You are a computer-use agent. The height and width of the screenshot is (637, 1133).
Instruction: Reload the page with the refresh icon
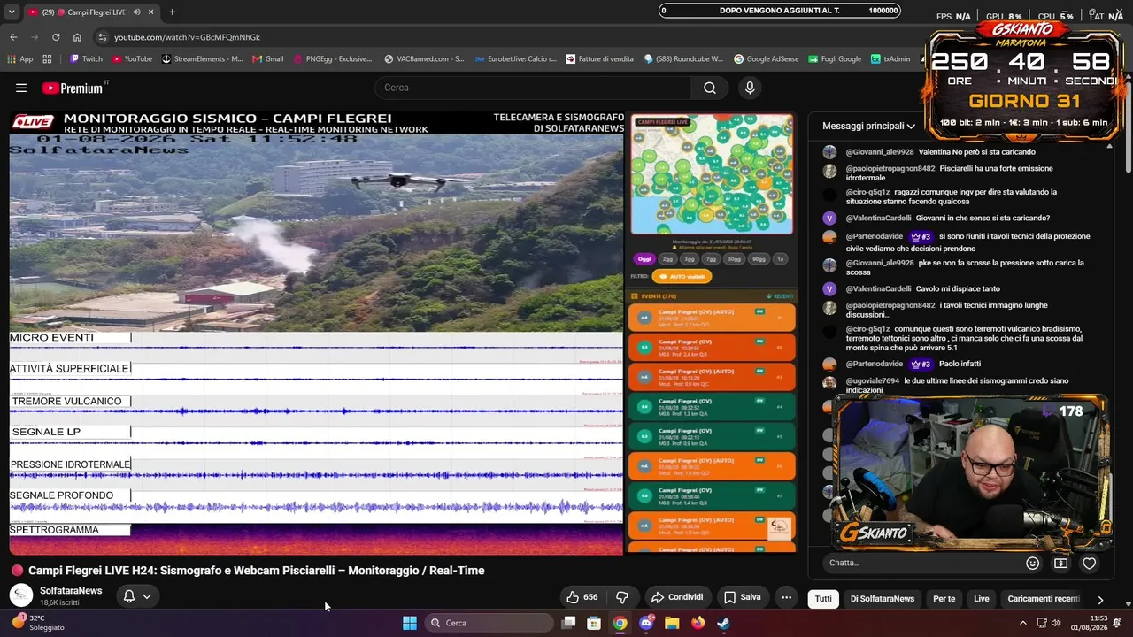click(x=56, y=37)
